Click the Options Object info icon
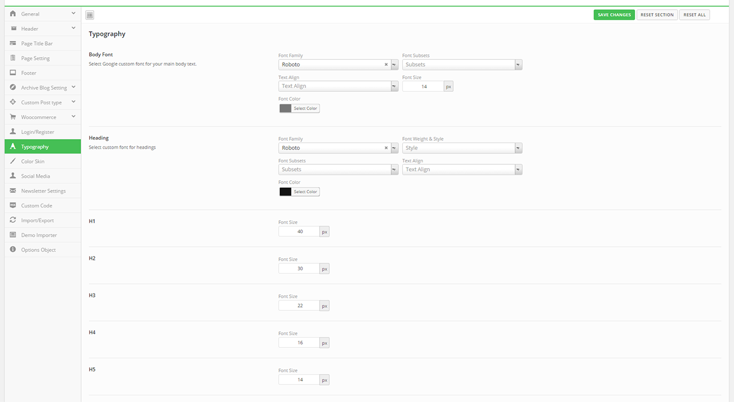 (x=13, y=249)
